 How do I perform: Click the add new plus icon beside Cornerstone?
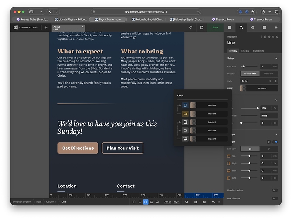[x=46, y=28]
